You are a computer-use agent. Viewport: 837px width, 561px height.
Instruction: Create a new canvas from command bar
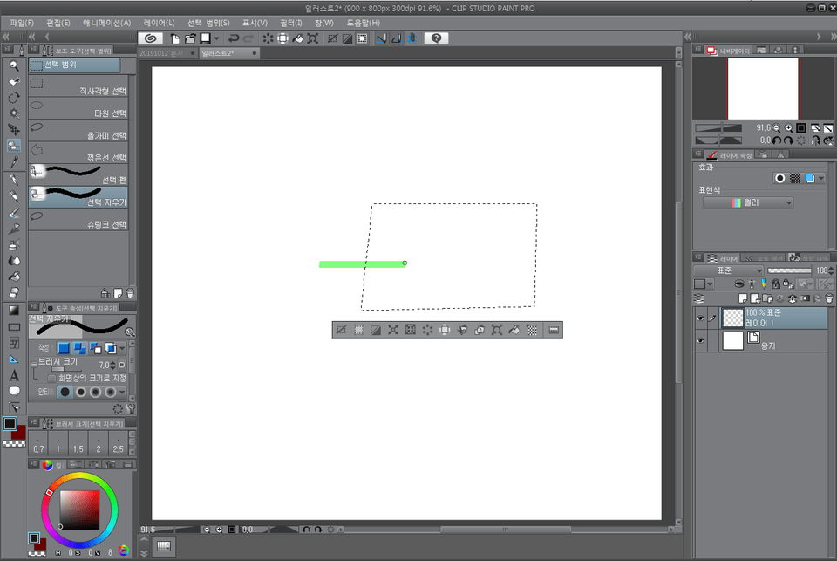(x=175, y=38)
